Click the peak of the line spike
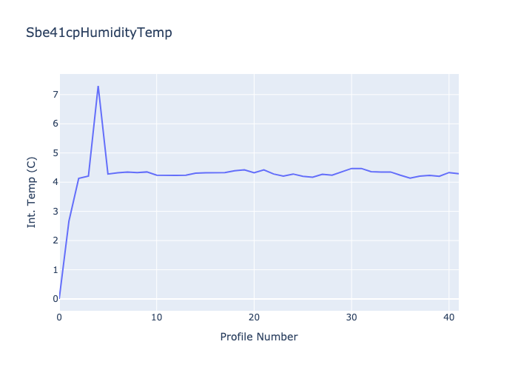The height and width of the screenshot is (370, 518). tap(98, 87)
